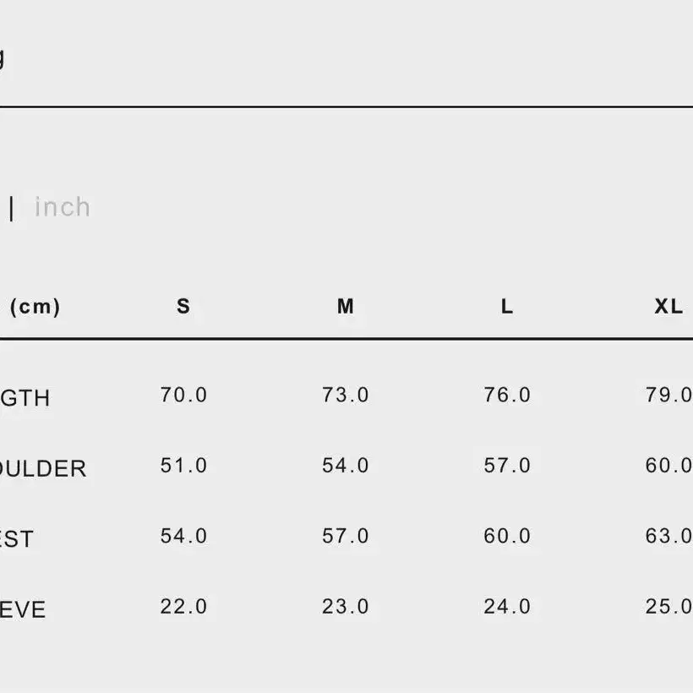The width and height of the screenshot is (693, 693).
Task: Click the shoulder value 51.0 for S
Action: [x=183, y=466]
